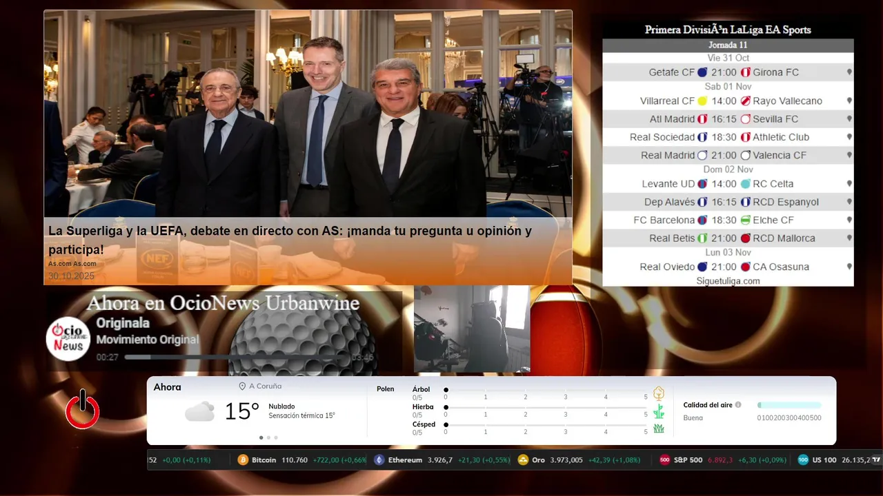Click the air quality level bar
This screenshot has height=496, width=883.
click(x=789, y=405)
